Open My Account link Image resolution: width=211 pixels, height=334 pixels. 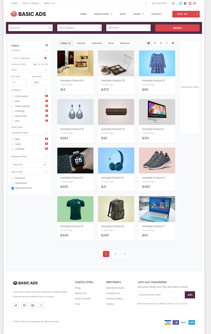click(x=159, y=3)
